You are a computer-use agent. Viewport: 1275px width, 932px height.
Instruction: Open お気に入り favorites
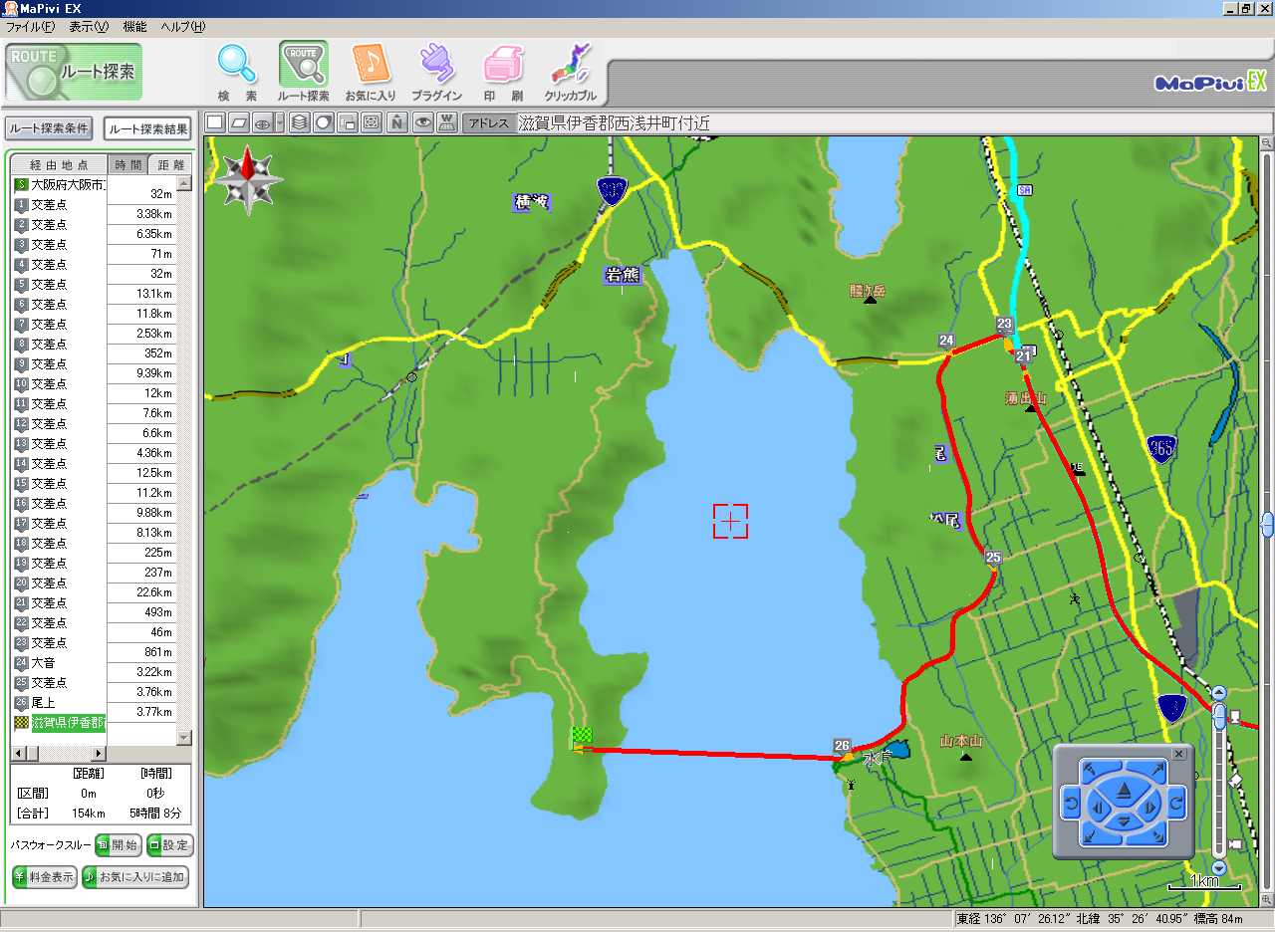pos(371,73)
